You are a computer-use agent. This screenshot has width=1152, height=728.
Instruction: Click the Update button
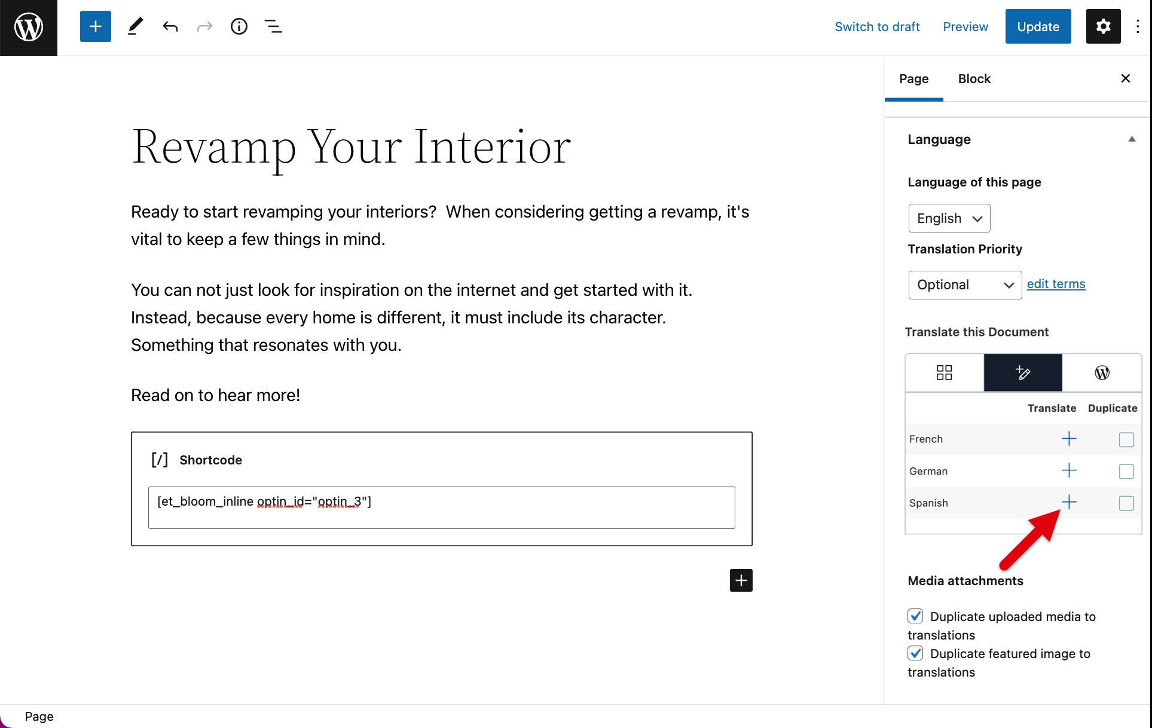(1038, 26)
